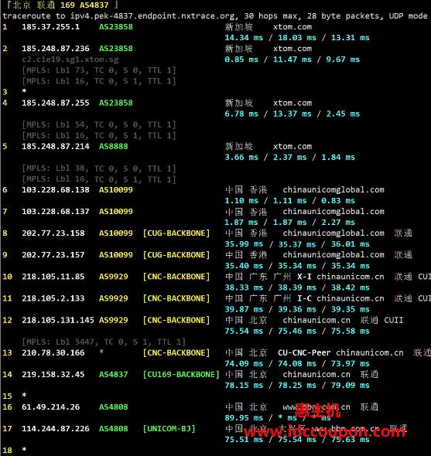Click AS10099 label on hop 7
Viewport: 431px width, 456px height.
(116, 212)
